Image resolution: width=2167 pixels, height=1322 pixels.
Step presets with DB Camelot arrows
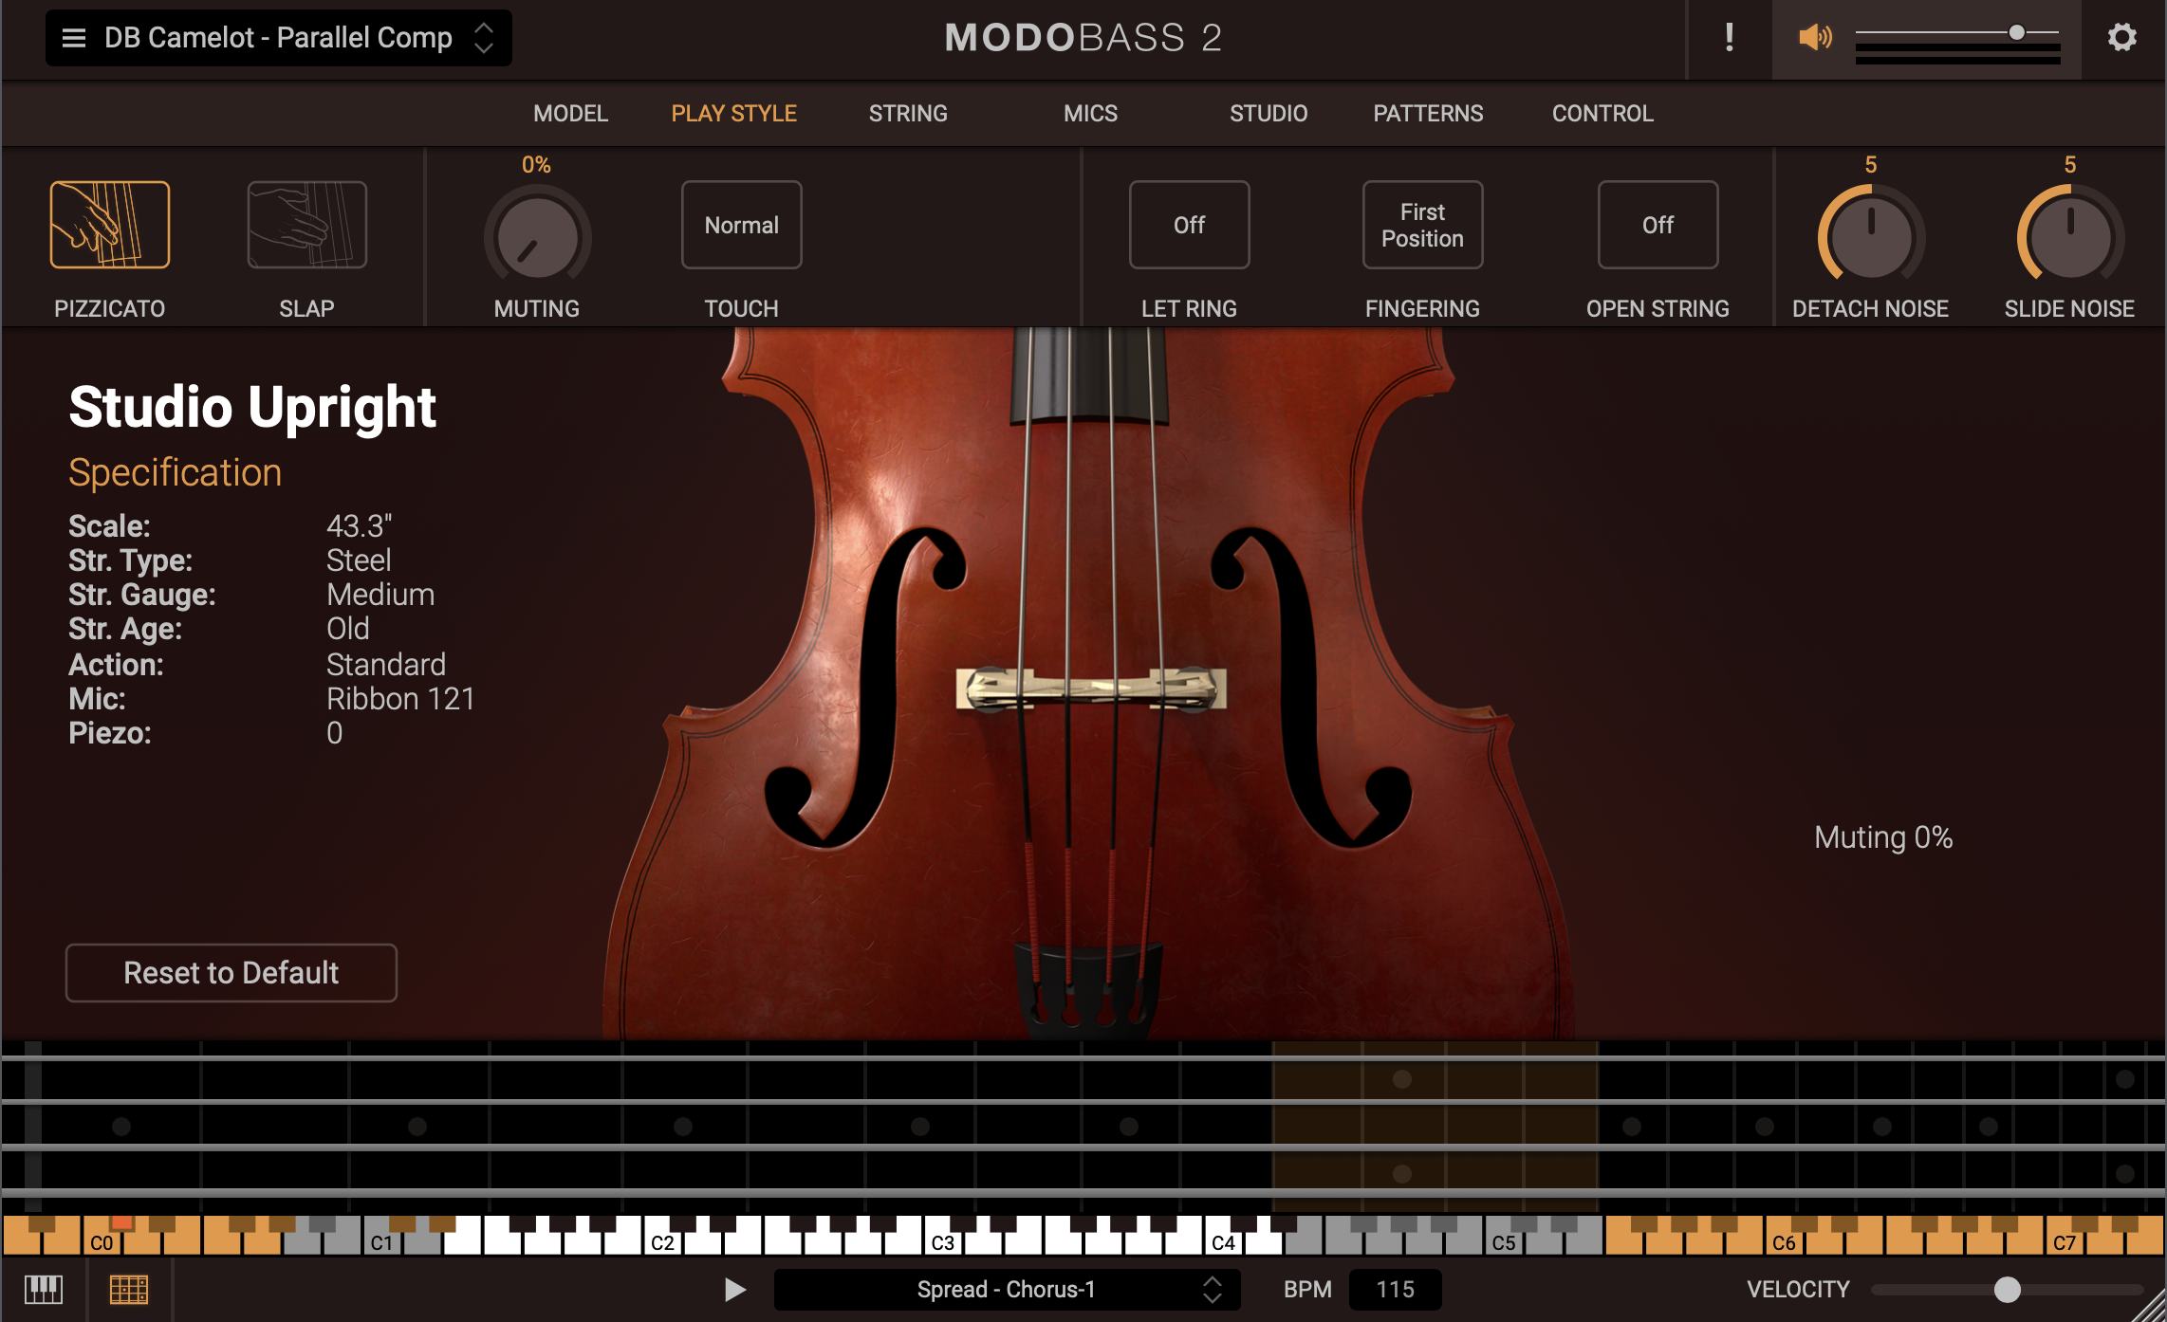(484, 38)
